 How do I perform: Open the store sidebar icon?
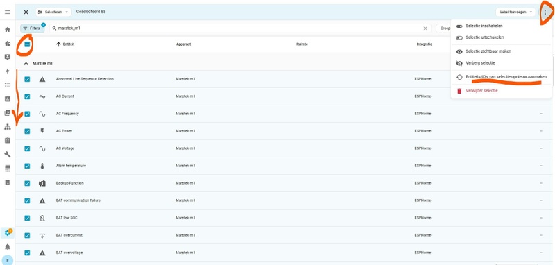point(8,169)
